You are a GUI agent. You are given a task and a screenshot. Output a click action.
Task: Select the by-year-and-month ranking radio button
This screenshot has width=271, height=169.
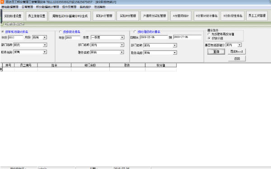[2, 32]
